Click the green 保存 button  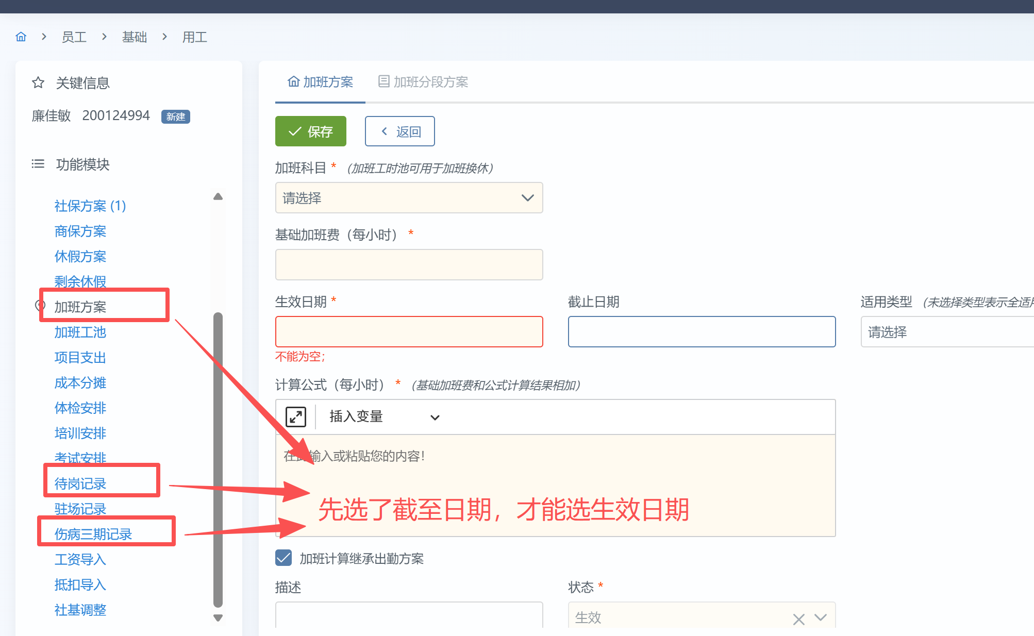(311, 131)
